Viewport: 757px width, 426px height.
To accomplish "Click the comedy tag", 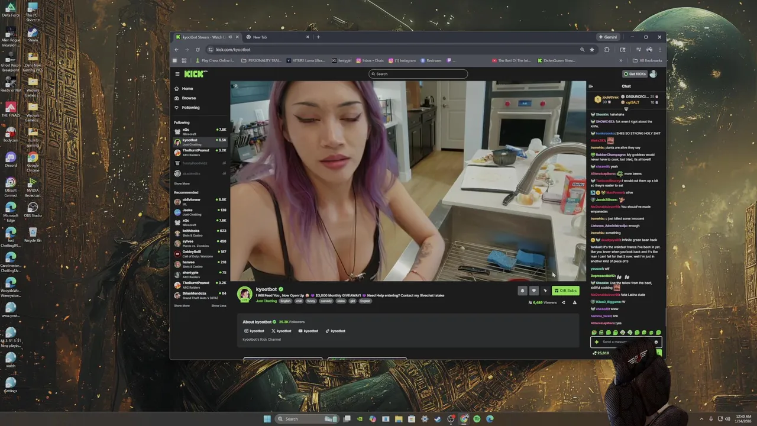I will [326, 301].
